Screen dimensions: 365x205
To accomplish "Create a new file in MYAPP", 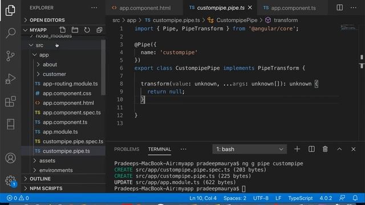I will pos(62,30).
